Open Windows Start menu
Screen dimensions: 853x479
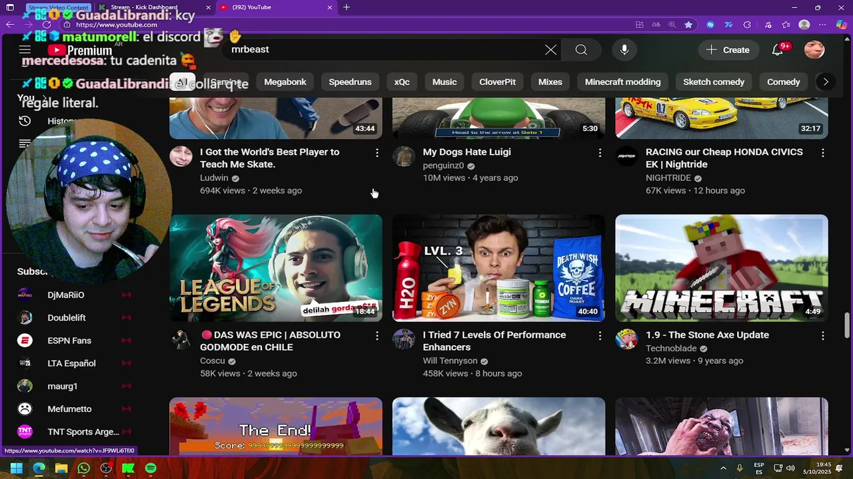tap(17, 468)
